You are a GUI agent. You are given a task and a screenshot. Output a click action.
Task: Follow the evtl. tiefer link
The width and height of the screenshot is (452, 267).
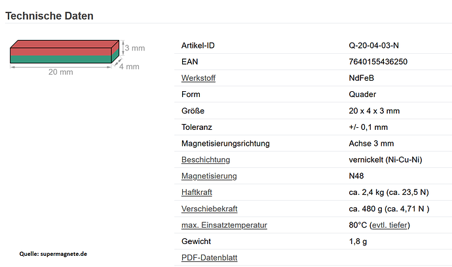pos(390,225)
